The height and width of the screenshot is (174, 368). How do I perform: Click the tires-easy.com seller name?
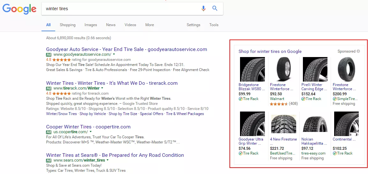(x=313, y=153)
